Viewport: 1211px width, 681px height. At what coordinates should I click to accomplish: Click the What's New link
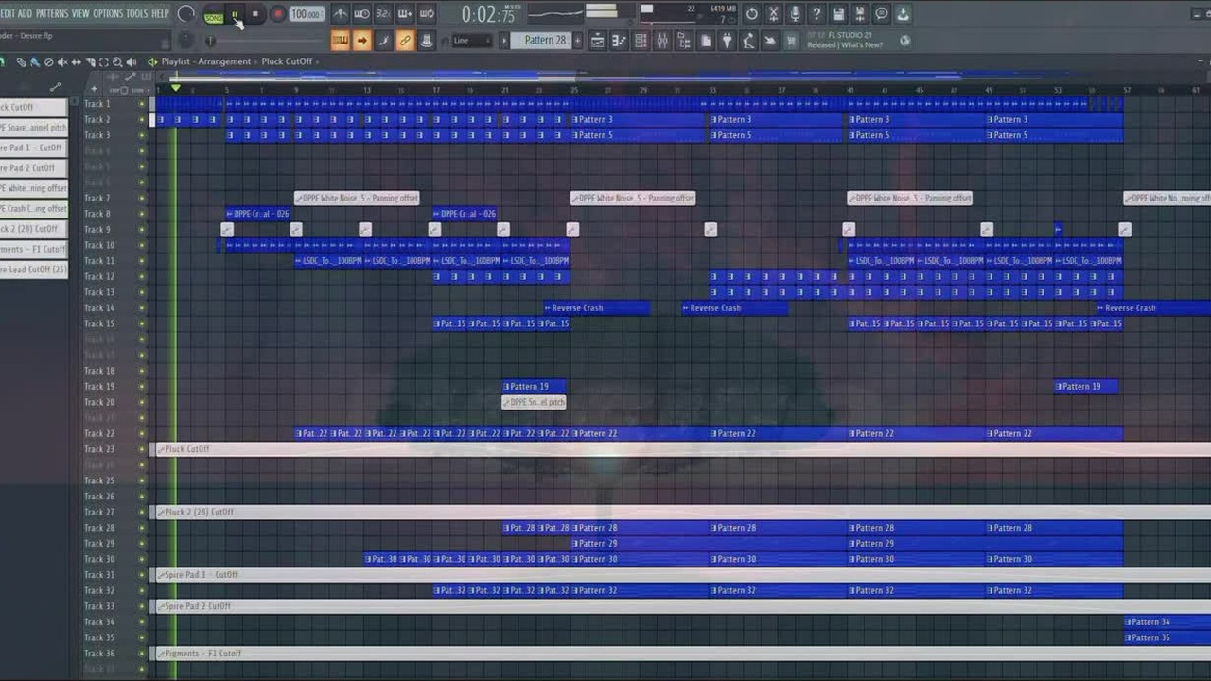tap(863, 45)
